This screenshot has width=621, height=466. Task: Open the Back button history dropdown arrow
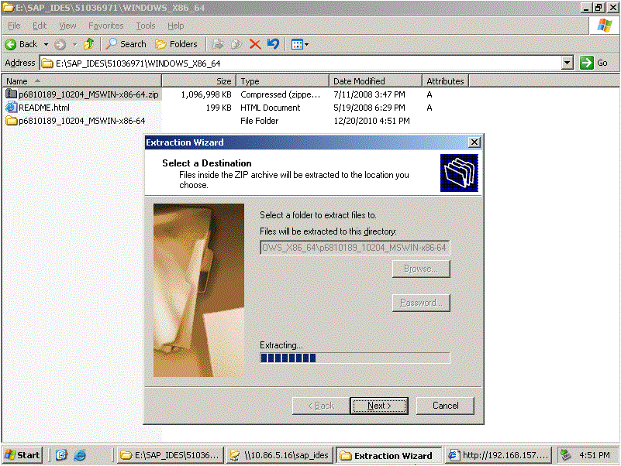pyautogui.click(x=46, y=44)
